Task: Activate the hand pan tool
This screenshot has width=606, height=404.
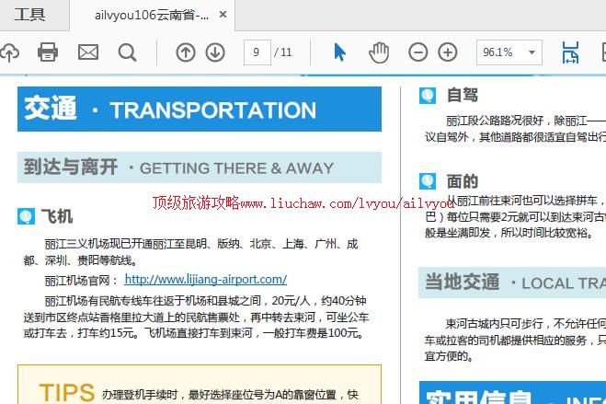Action: 379,52
